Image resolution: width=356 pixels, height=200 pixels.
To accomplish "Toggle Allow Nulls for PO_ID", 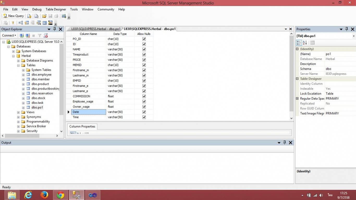I will (x=144, y=39).
